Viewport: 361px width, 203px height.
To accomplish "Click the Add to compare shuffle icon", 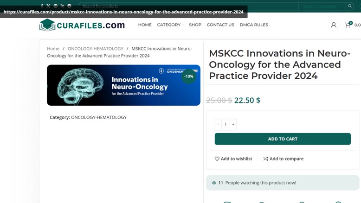I will pos(266,159).
